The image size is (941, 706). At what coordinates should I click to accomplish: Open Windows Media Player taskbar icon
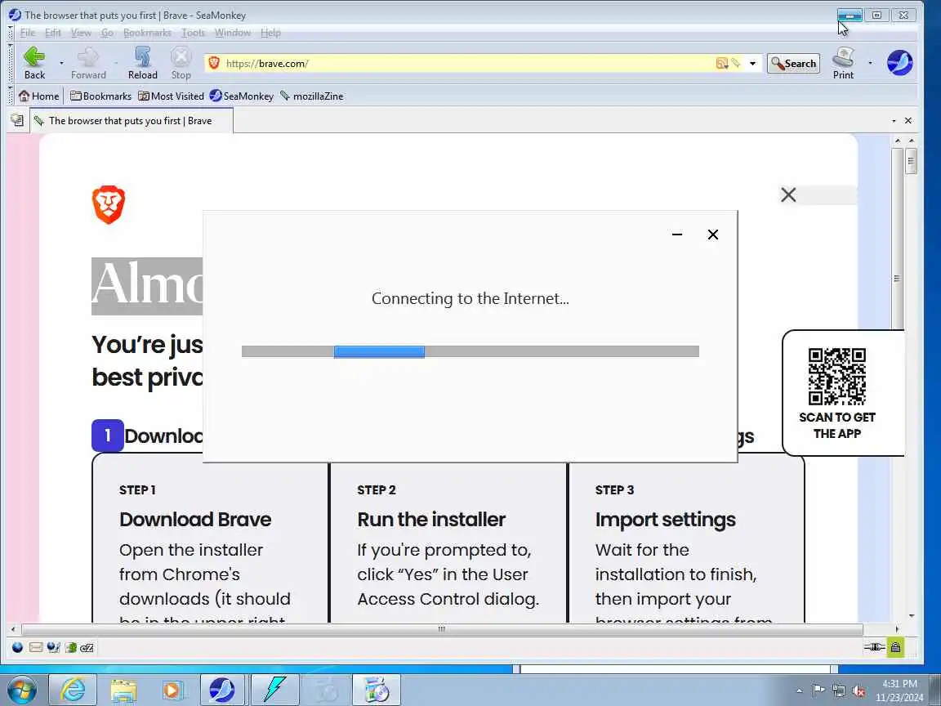click(173, 690)
